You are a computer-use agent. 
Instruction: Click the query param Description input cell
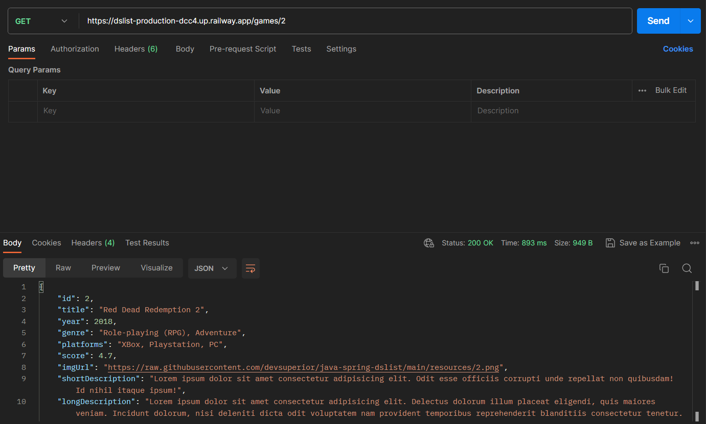583,111
